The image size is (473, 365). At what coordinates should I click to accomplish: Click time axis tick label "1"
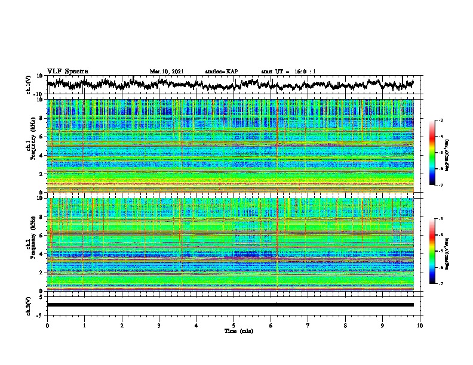tap(84, 326)
